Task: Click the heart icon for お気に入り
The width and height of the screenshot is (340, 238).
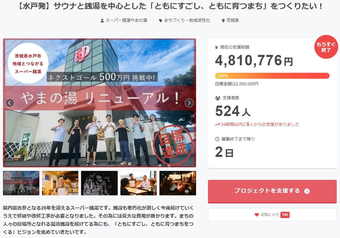Action: pyautogui.click(x=257, y=215)
